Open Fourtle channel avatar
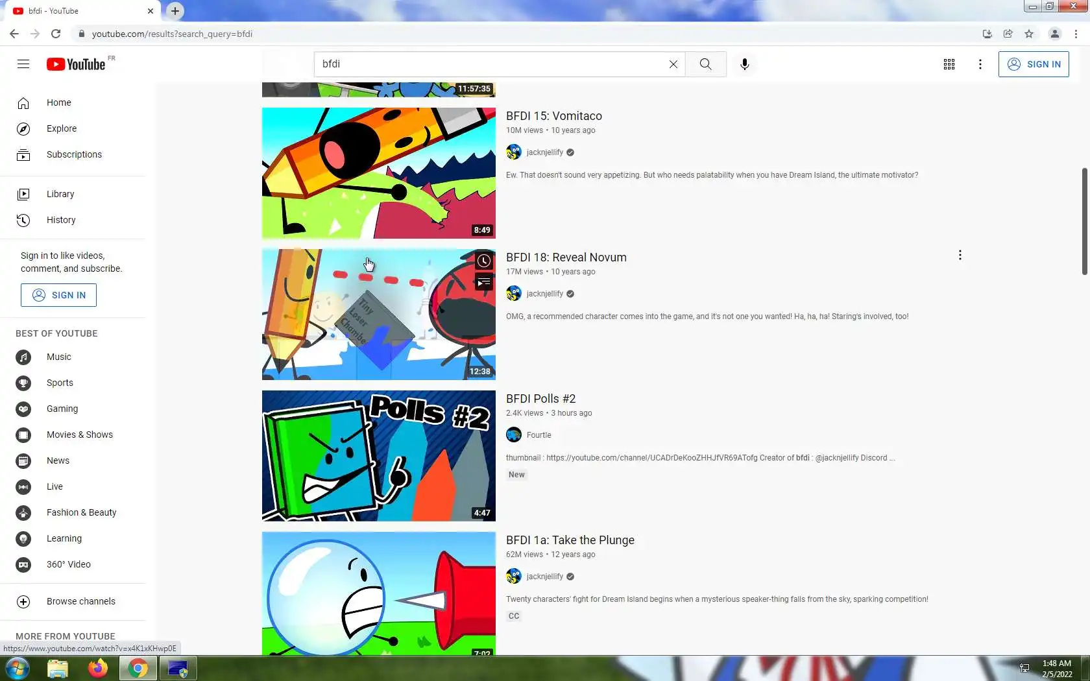This screenshot has height=681, width=1090. click(514, 435)
